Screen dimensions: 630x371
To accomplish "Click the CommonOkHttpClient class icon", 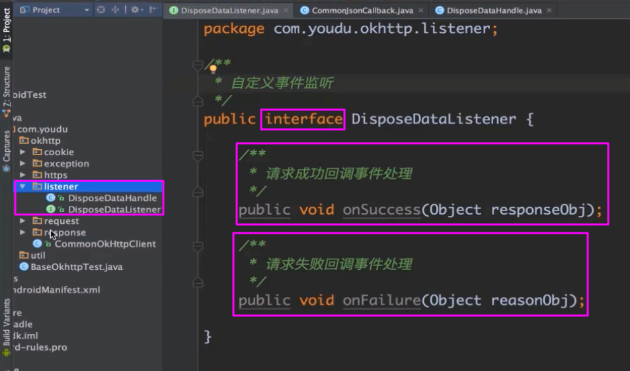I will 38,244.
